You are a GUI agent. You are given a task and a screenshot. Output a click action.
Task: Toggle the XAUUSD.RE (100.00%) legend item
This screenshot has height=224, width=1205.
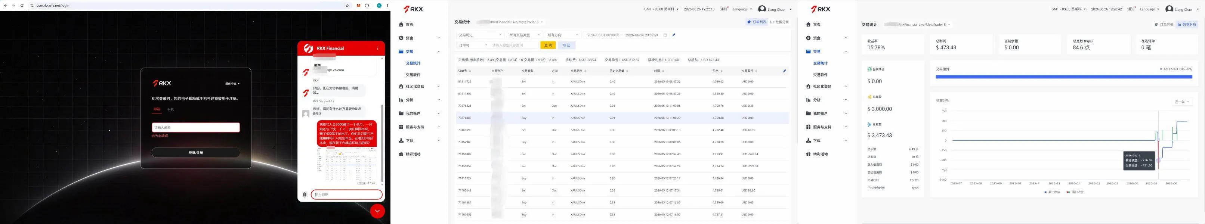[1176, 69]
